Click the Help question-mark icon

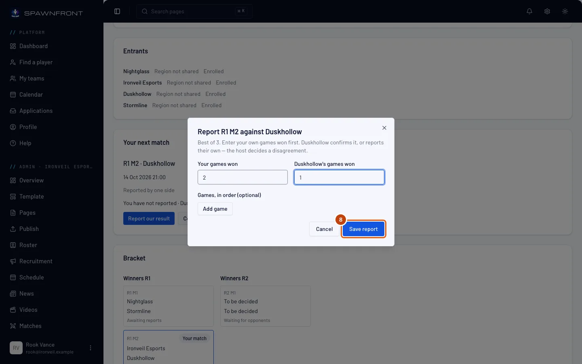pyautogui.click(x=13, y=143)
